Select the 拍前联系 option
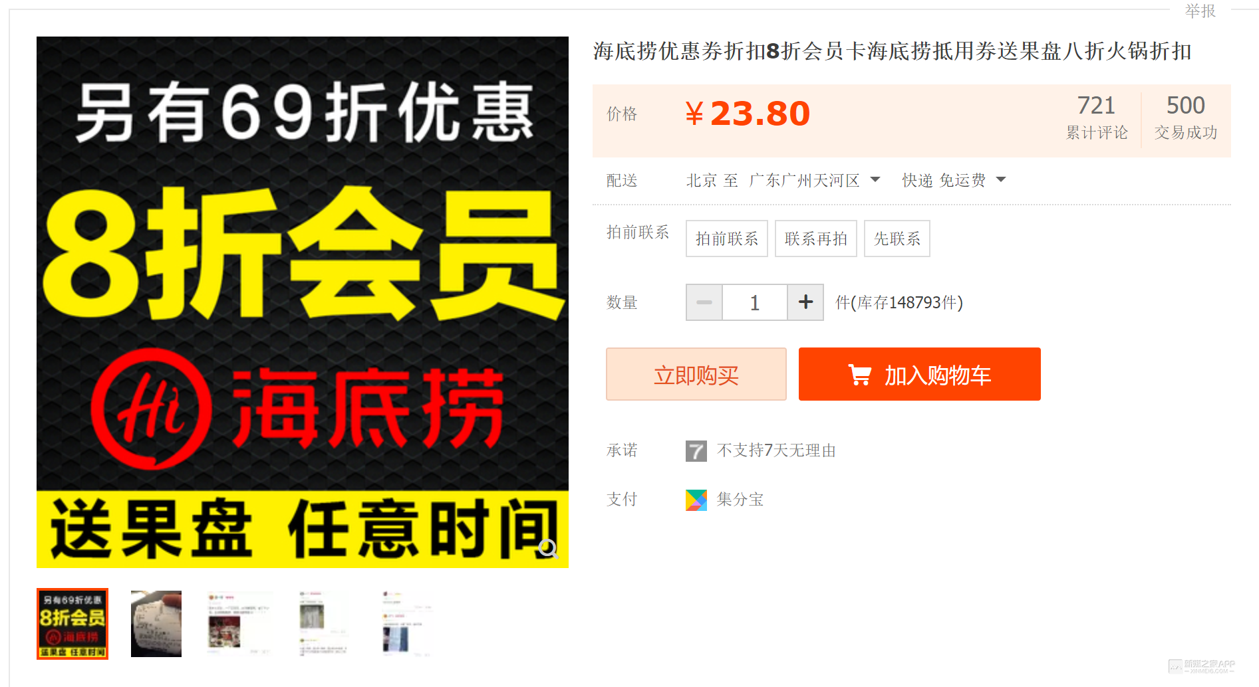The image size is (1259, 687). [727, 239]
